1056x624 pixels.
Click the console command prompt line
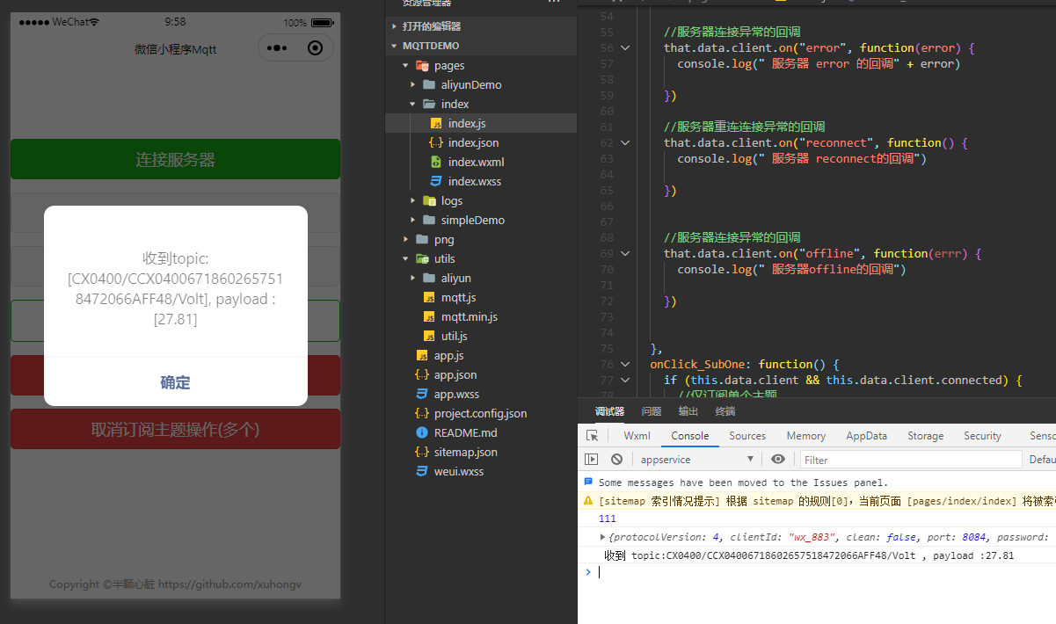(x=818, y=572)
